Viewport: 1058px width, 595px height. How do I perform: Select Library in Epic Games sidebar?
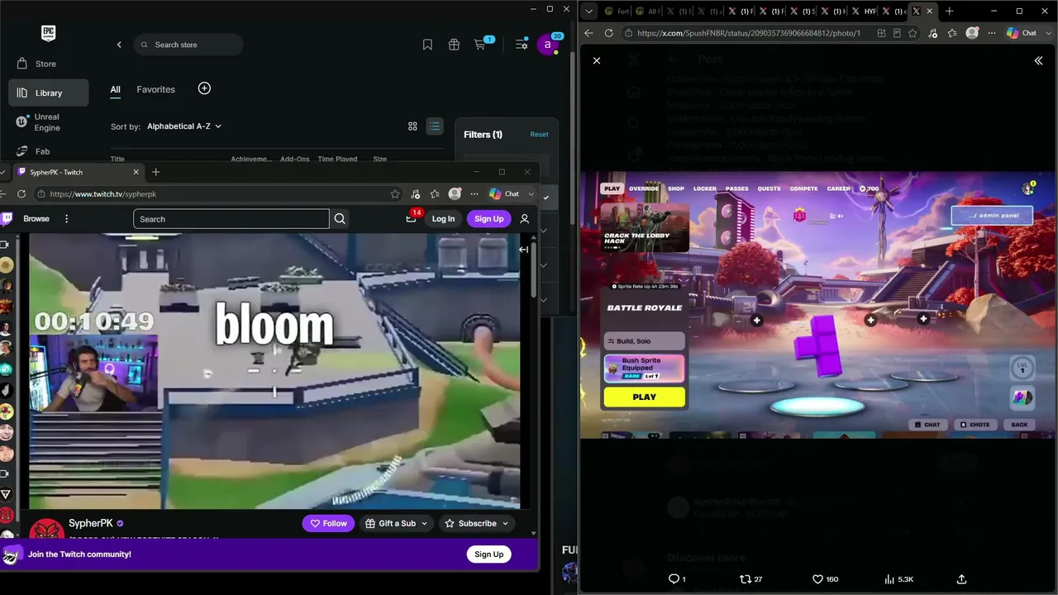(48, 93)
